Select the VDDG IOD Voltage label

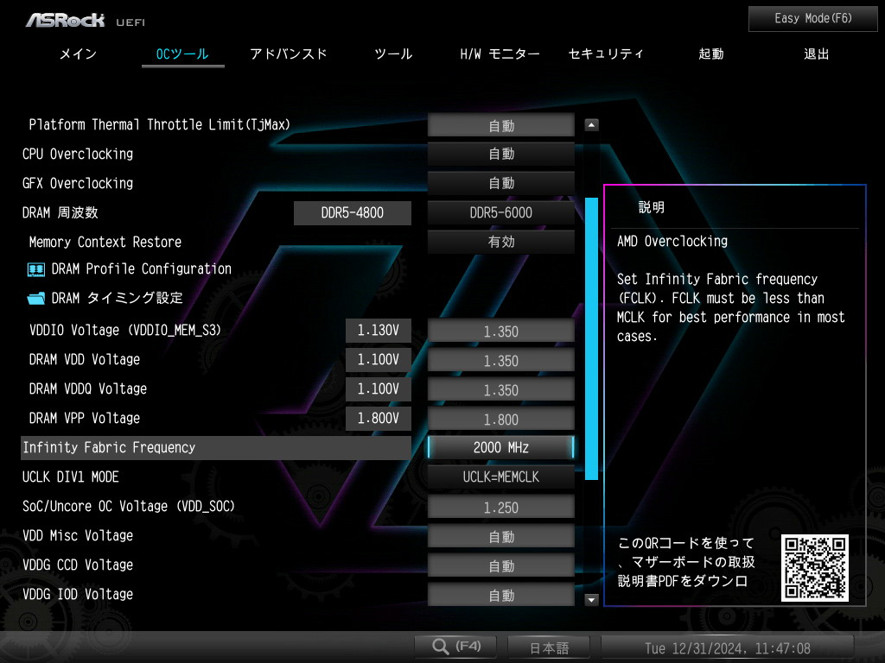click(x=78, y=594)
